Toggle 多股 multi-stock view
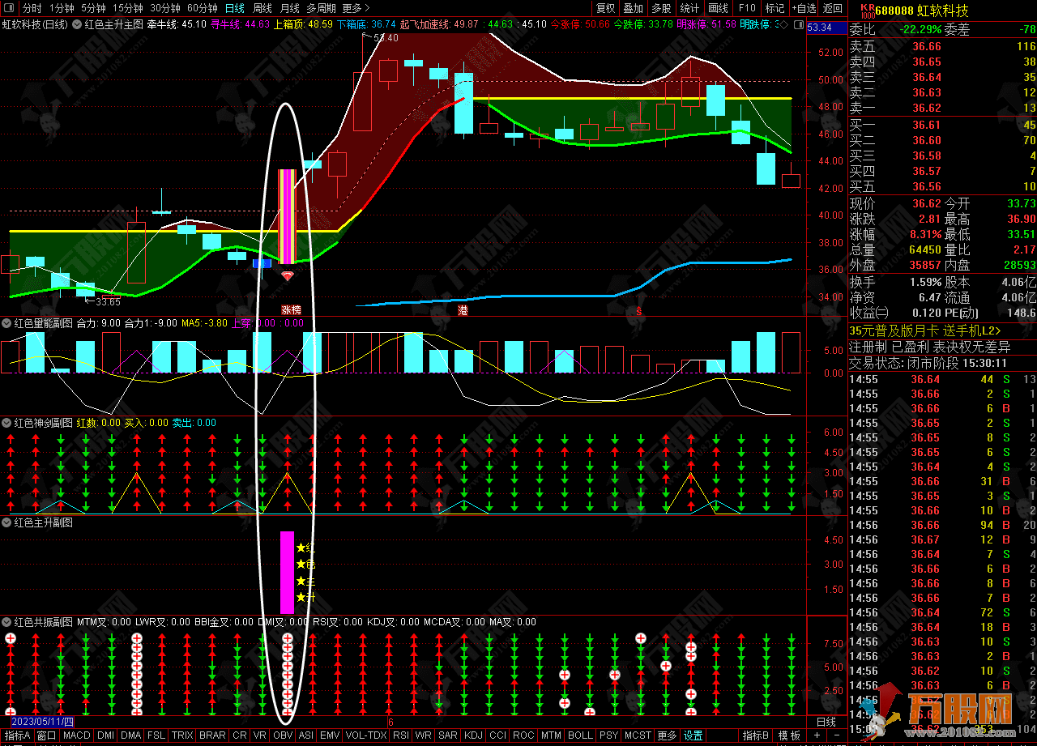The height and width of the screenshot is (746, 1037). [x=661, y=8]
